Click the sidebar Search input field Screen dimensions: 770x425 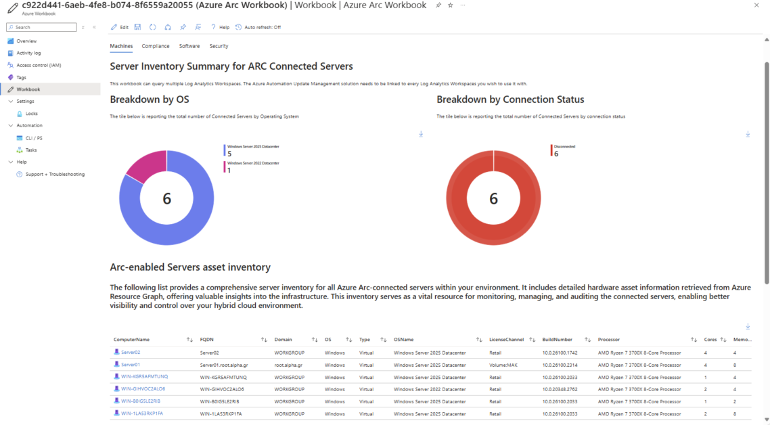(42, 27)
